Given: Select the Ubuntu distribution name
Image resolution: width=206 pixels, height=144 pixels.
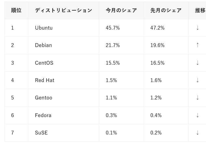Looking at the screenshot, I should click(44, 28).
